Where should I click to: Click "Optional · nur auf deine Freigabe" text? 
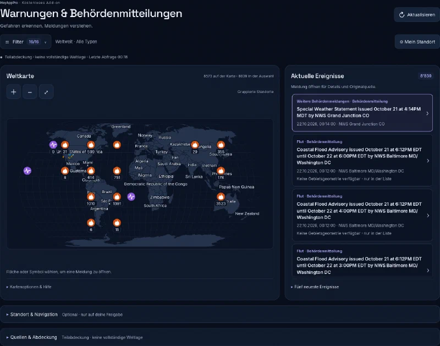coord(92,315)
